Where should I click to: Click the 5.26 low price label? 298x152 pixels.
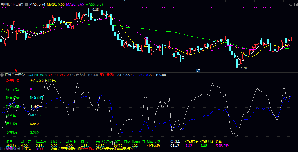click(244, 68)
